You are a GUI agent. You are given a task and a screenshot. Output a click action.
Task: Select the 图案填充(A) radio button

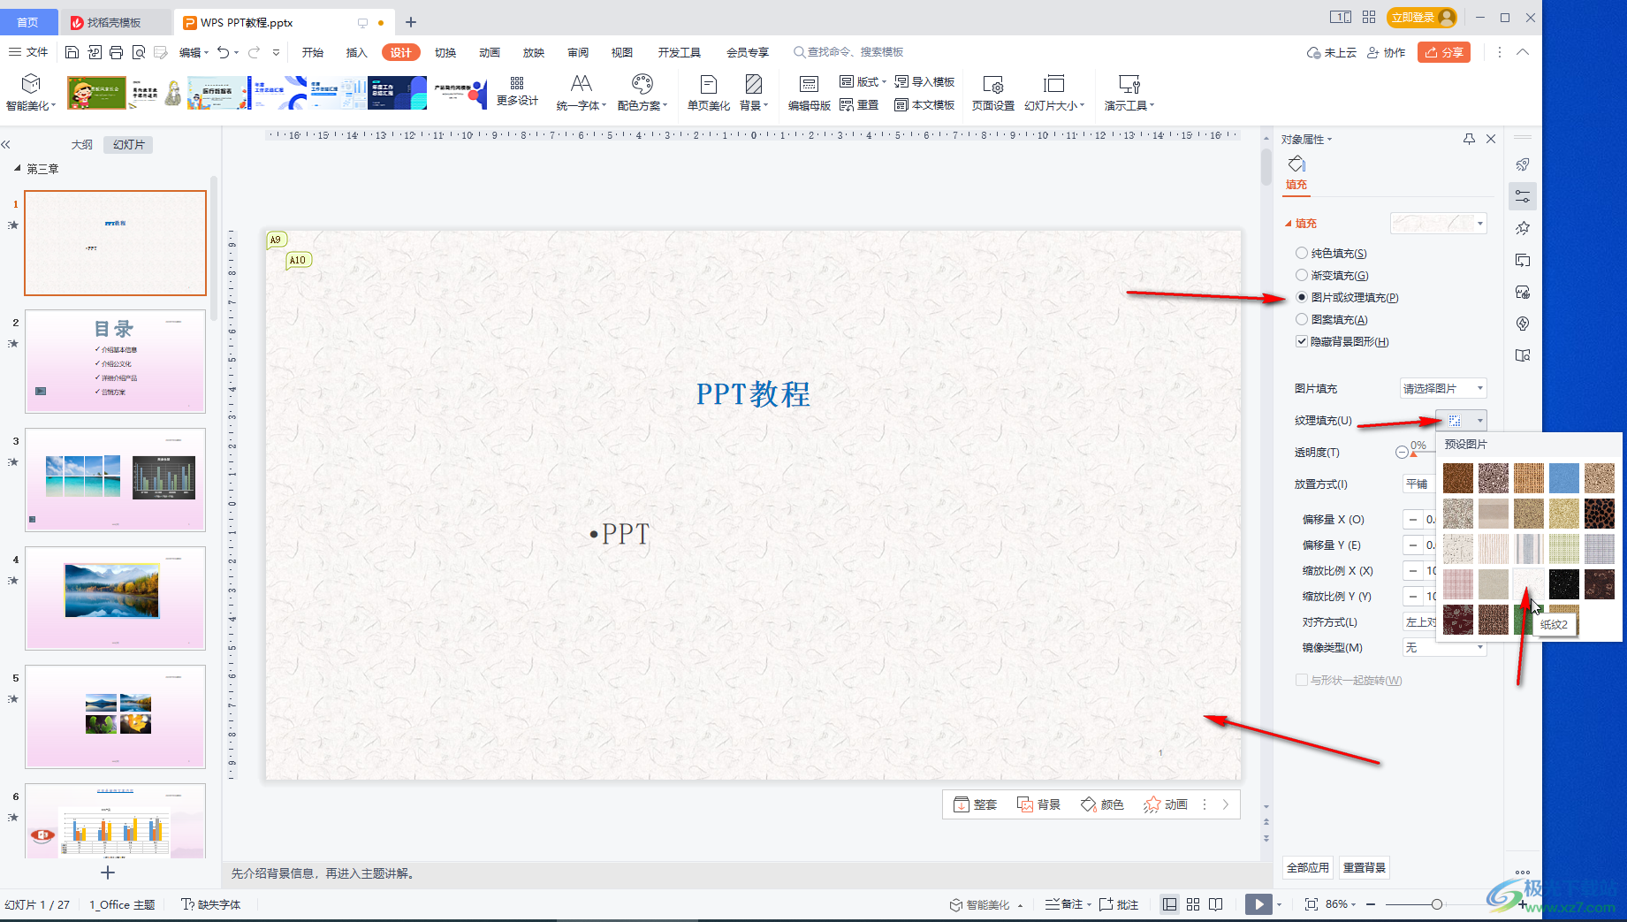[x=1302, y=320]
